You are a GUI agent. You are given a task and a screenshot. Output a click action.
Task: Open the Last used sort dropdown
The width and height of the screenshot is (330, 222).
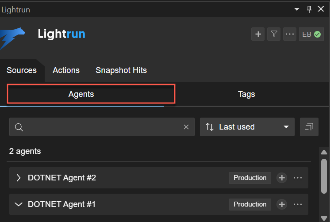click(247, 127)
